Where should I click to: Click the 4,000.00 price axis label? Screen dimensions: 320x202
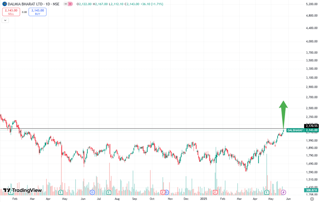point(312,41)
